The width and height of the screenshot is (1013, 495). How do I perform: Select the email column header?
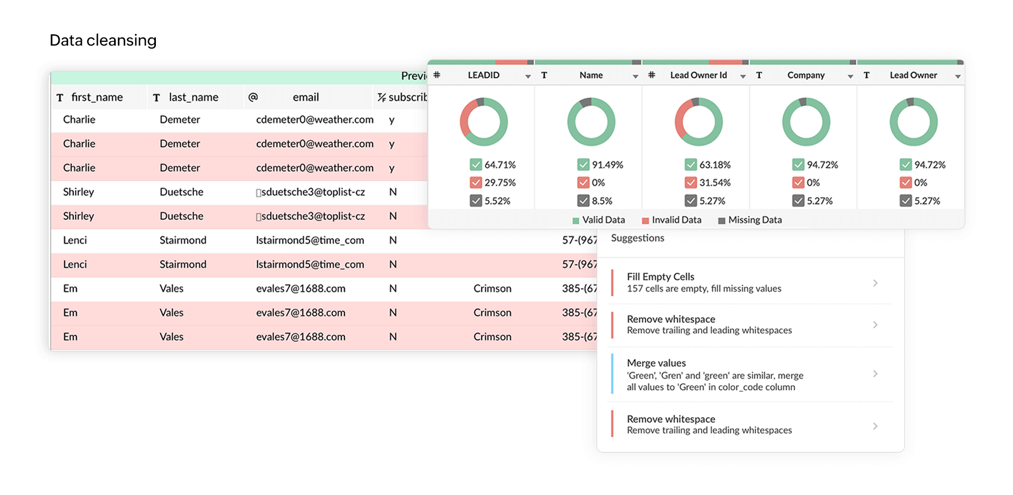[309, 97]
